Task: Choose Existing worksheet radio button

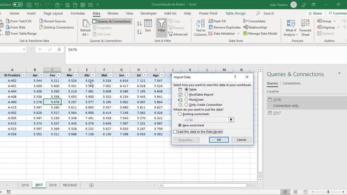Action: (179, 114)
